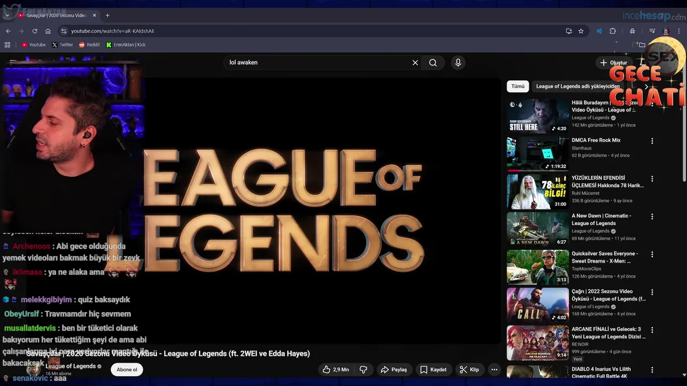
Task: Open the All Bookmarks folder icon
Action: (x=642, y=45)
